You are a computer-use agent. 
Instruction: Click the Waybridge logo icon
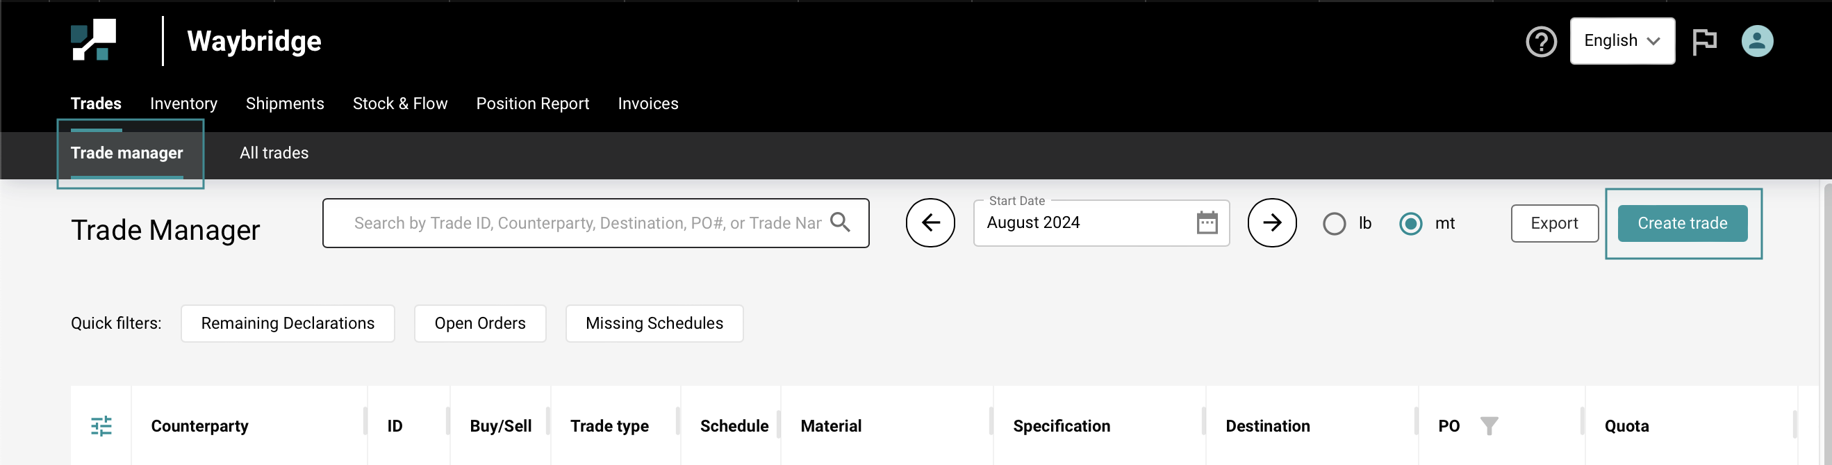click(93, 40)
